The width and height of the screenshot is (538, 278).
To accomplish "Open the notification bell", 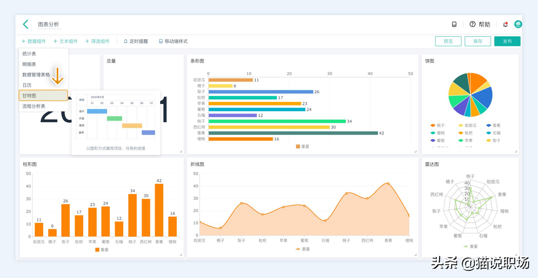I will click(505, 24).
